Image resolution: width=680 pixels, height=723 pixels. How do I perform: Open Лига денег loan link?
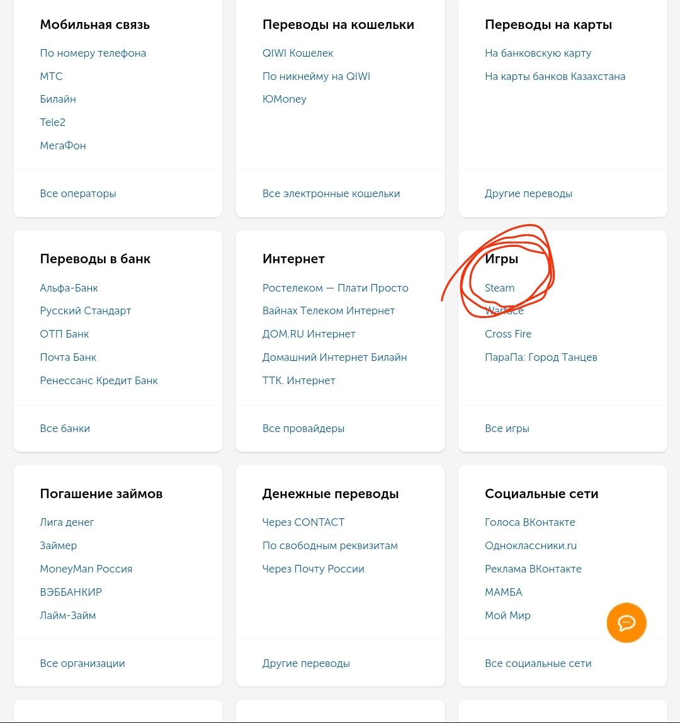click(66, 523)
